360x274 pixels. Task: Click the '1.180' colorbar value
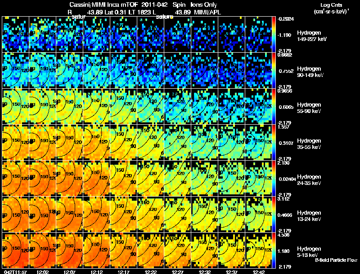(x=283, y=252)
